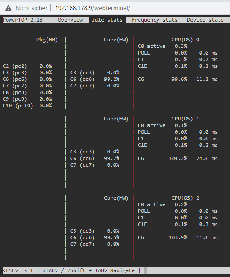Click the 11.6 ms duration value

click(x=207, y=237)
